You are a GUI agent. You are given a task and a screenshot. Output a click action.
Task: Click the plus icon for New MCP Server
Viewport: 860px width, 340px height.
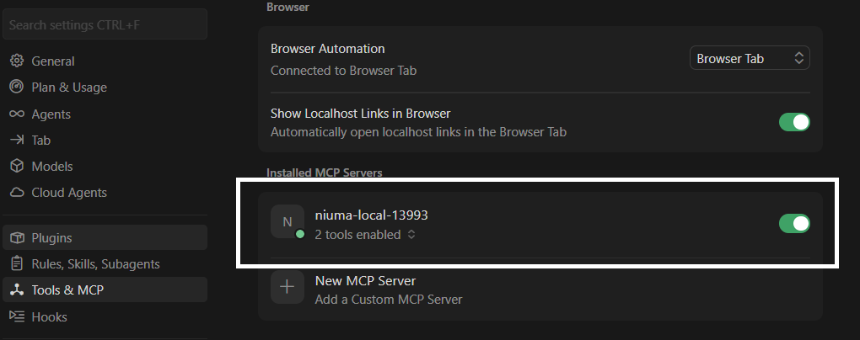[x=288, y=287]
